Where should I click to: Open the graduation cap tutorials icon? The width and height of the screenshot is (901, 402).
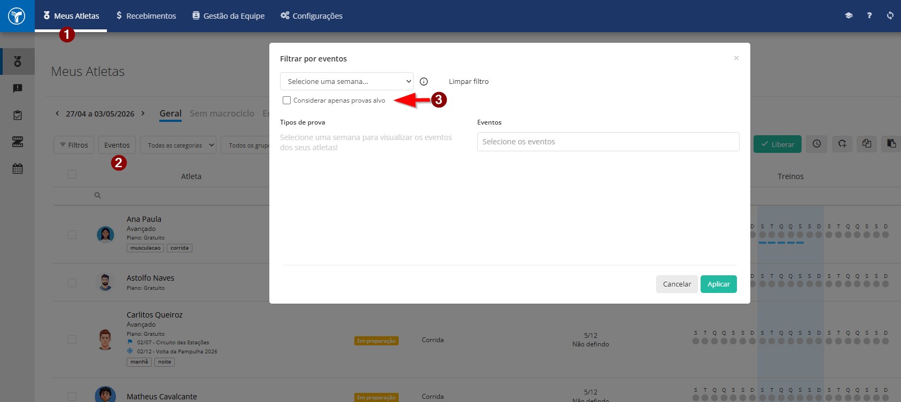coord(849,16)
